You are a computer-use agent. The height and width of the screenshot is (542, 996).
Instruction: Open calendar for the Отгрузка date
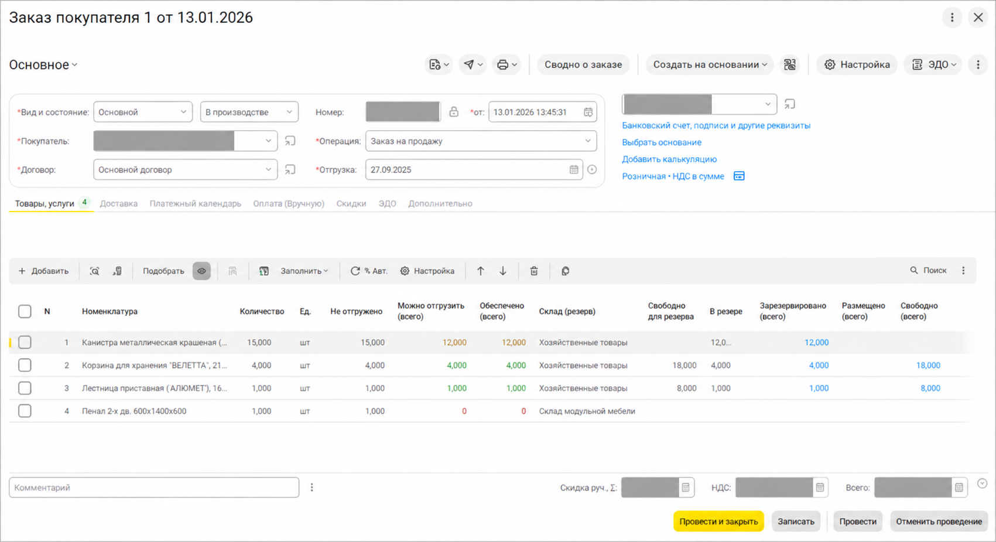[x=574, y=170]
